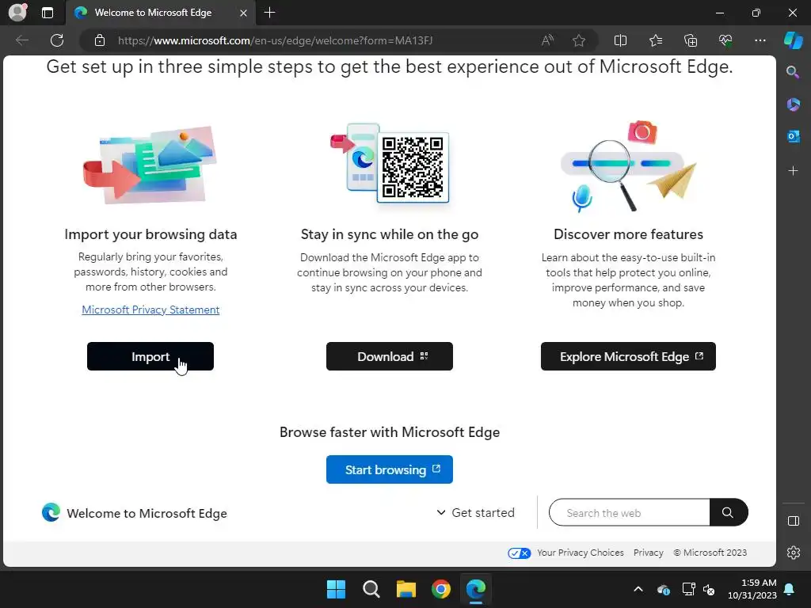Open Microsoft 365 sidebar icon
Image resolution: width=811 pixels, height=608 pixels.
tap(793, 104)
